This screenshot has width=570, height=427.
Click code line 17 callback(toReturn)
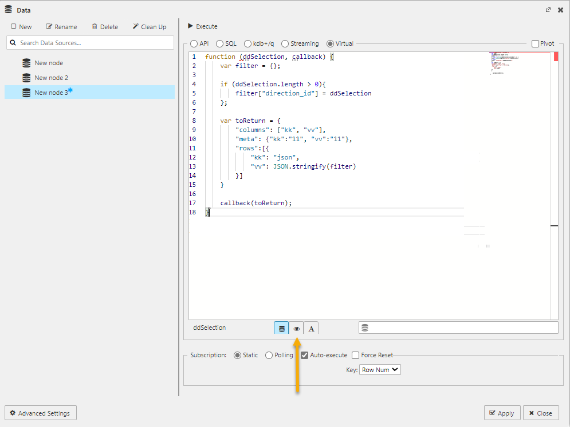pos(256,203)
